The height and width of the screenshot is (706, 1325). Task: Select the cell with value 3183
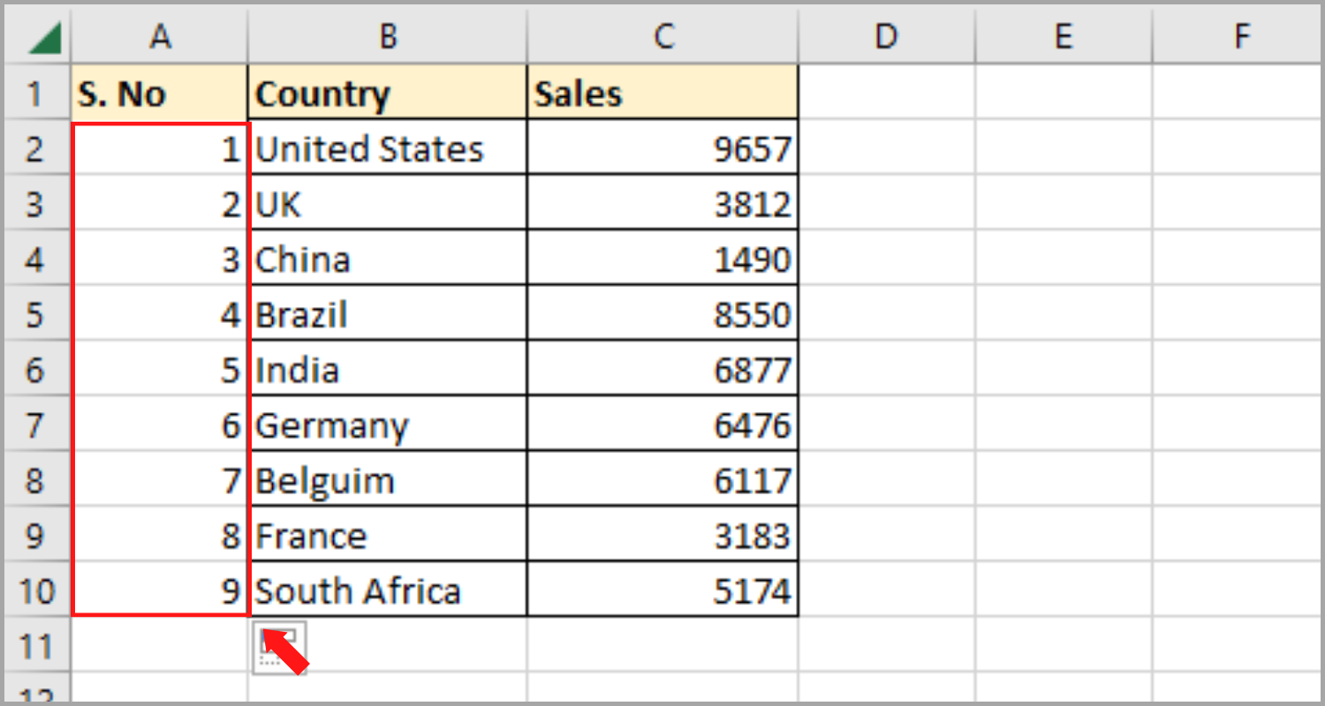(x=662, y=535)
